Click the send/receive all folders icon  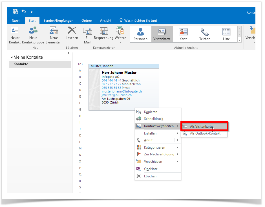[x=16, y=12]
